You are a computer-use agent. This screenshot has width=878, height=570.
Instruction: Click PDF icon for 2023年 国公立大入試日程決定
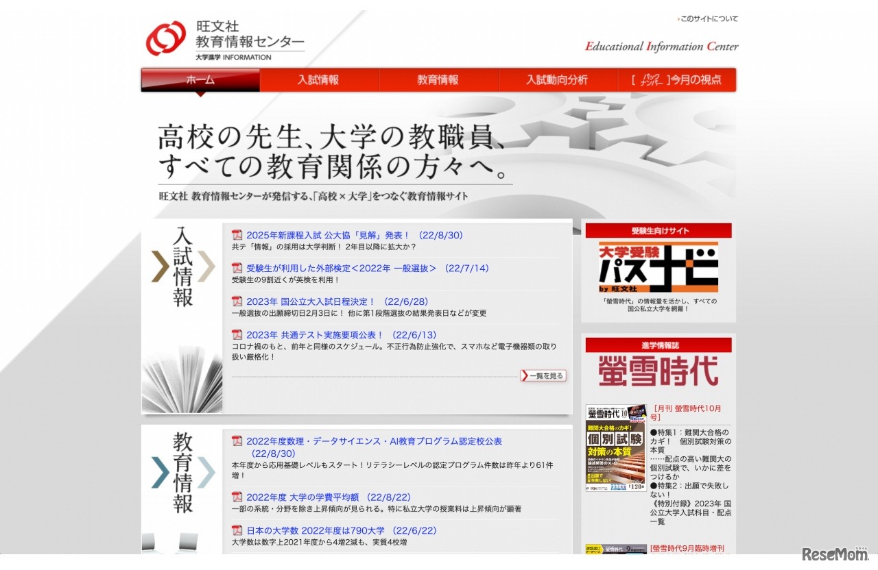[237, 301]
